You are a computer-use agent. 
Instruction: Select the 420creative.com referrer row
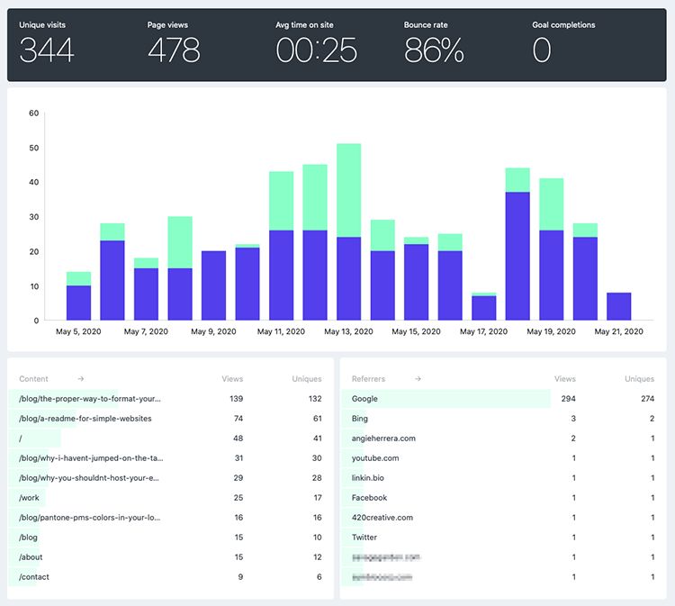[382, 518]
